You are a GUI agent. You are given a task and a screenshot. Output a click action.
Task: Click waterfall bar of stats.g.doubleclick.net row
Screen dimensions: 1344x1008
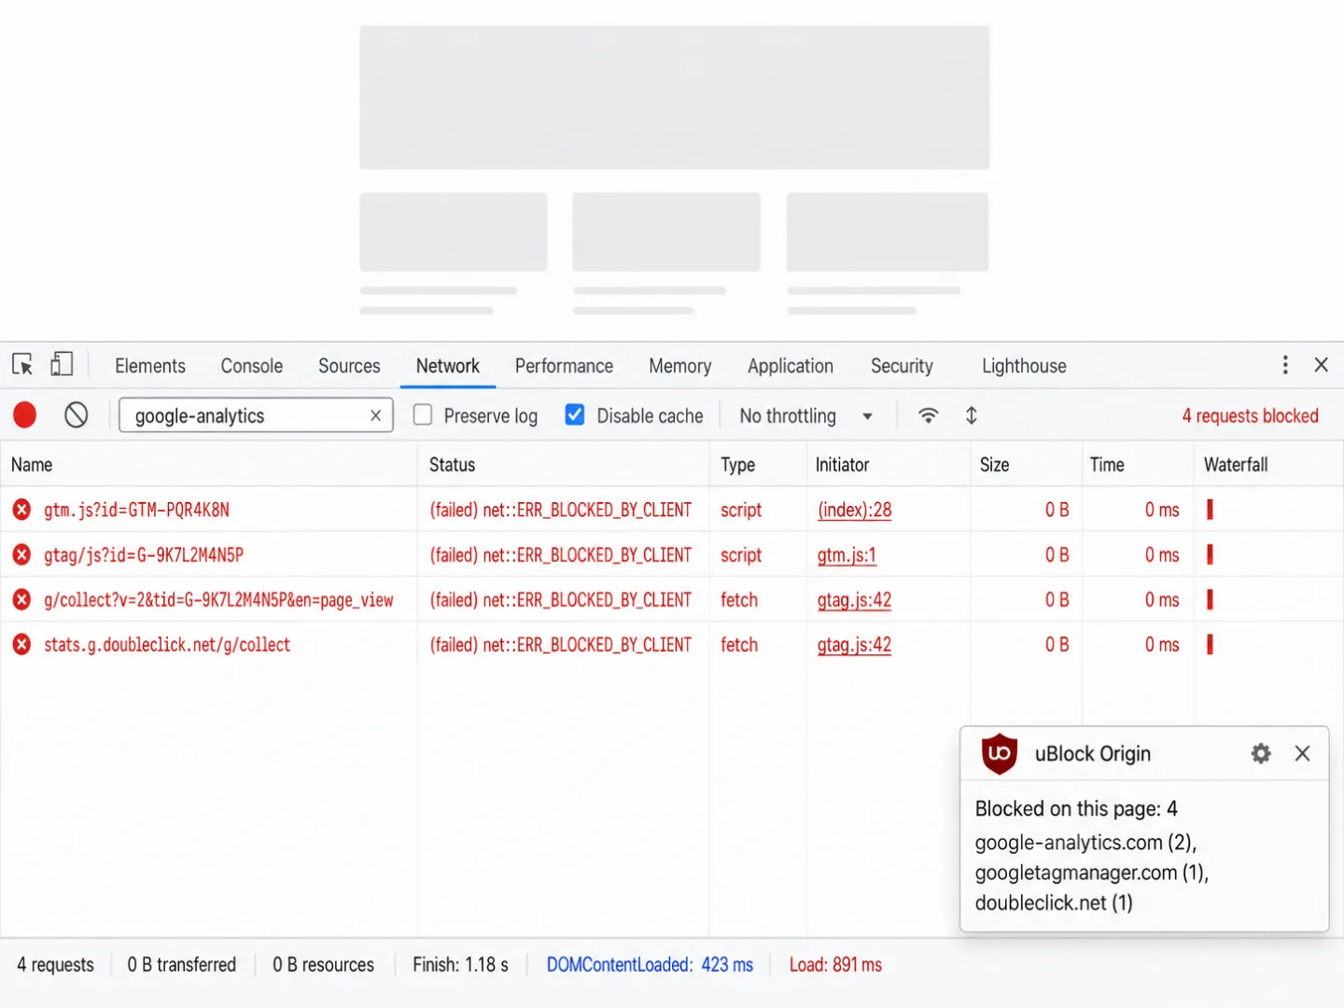coord(1210,644)
